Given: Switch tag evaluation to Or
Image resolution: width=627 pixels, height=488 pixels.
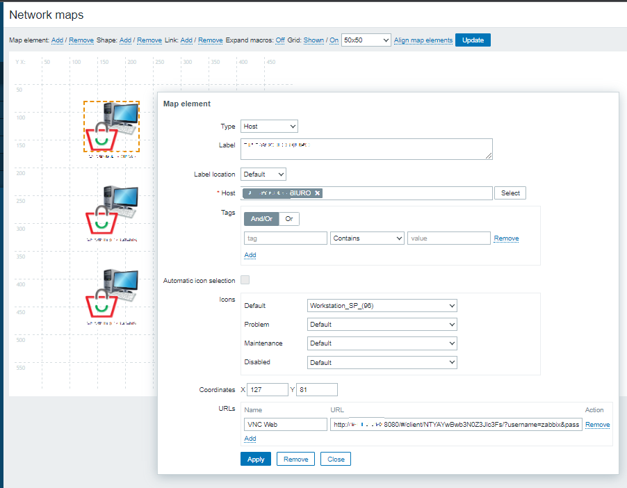Looking at the screenshot, I should click(x=288, y=218).
